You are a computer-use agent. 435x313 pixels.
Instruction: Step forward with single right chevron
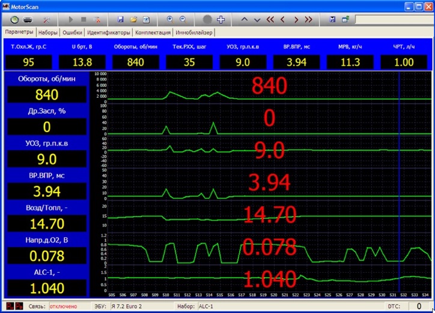(x=296, y=20)
